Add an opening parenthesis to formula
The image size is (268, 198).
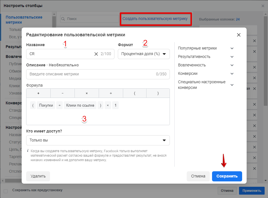(135, 93)
